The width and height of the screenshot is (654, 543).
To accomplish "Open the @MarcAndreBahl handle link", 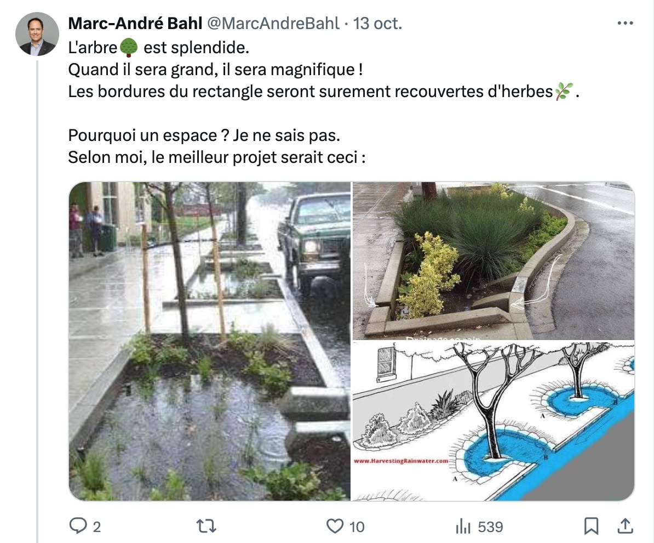I will [x=273, y=24].
